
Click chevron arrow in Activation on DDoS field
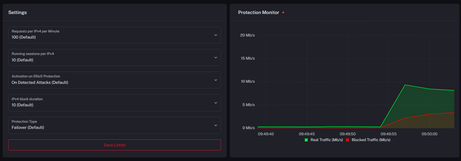coord(216,80)
